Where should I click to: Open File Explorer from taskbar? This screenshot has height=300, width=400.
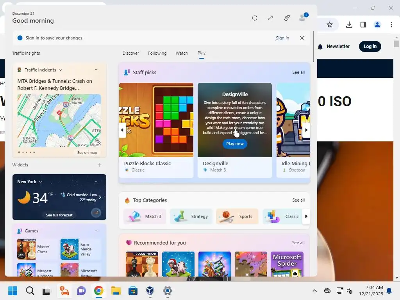click(x=116, y=291)
